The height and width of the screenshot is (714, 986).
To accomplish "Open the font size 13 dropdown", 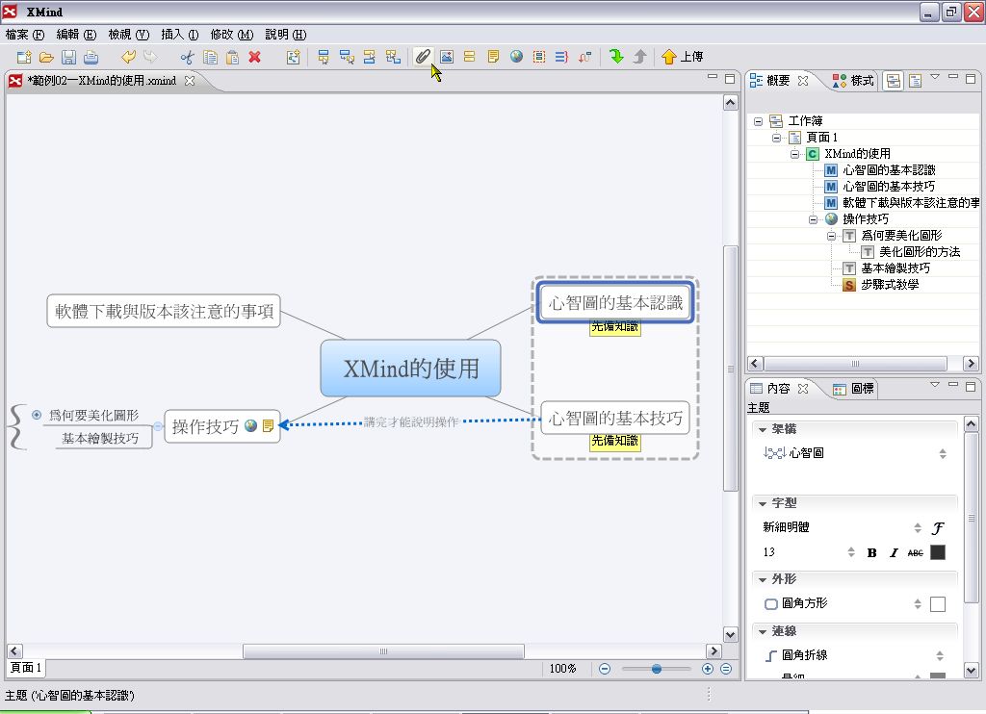I will pyautogui.click(x=851, y=551).
